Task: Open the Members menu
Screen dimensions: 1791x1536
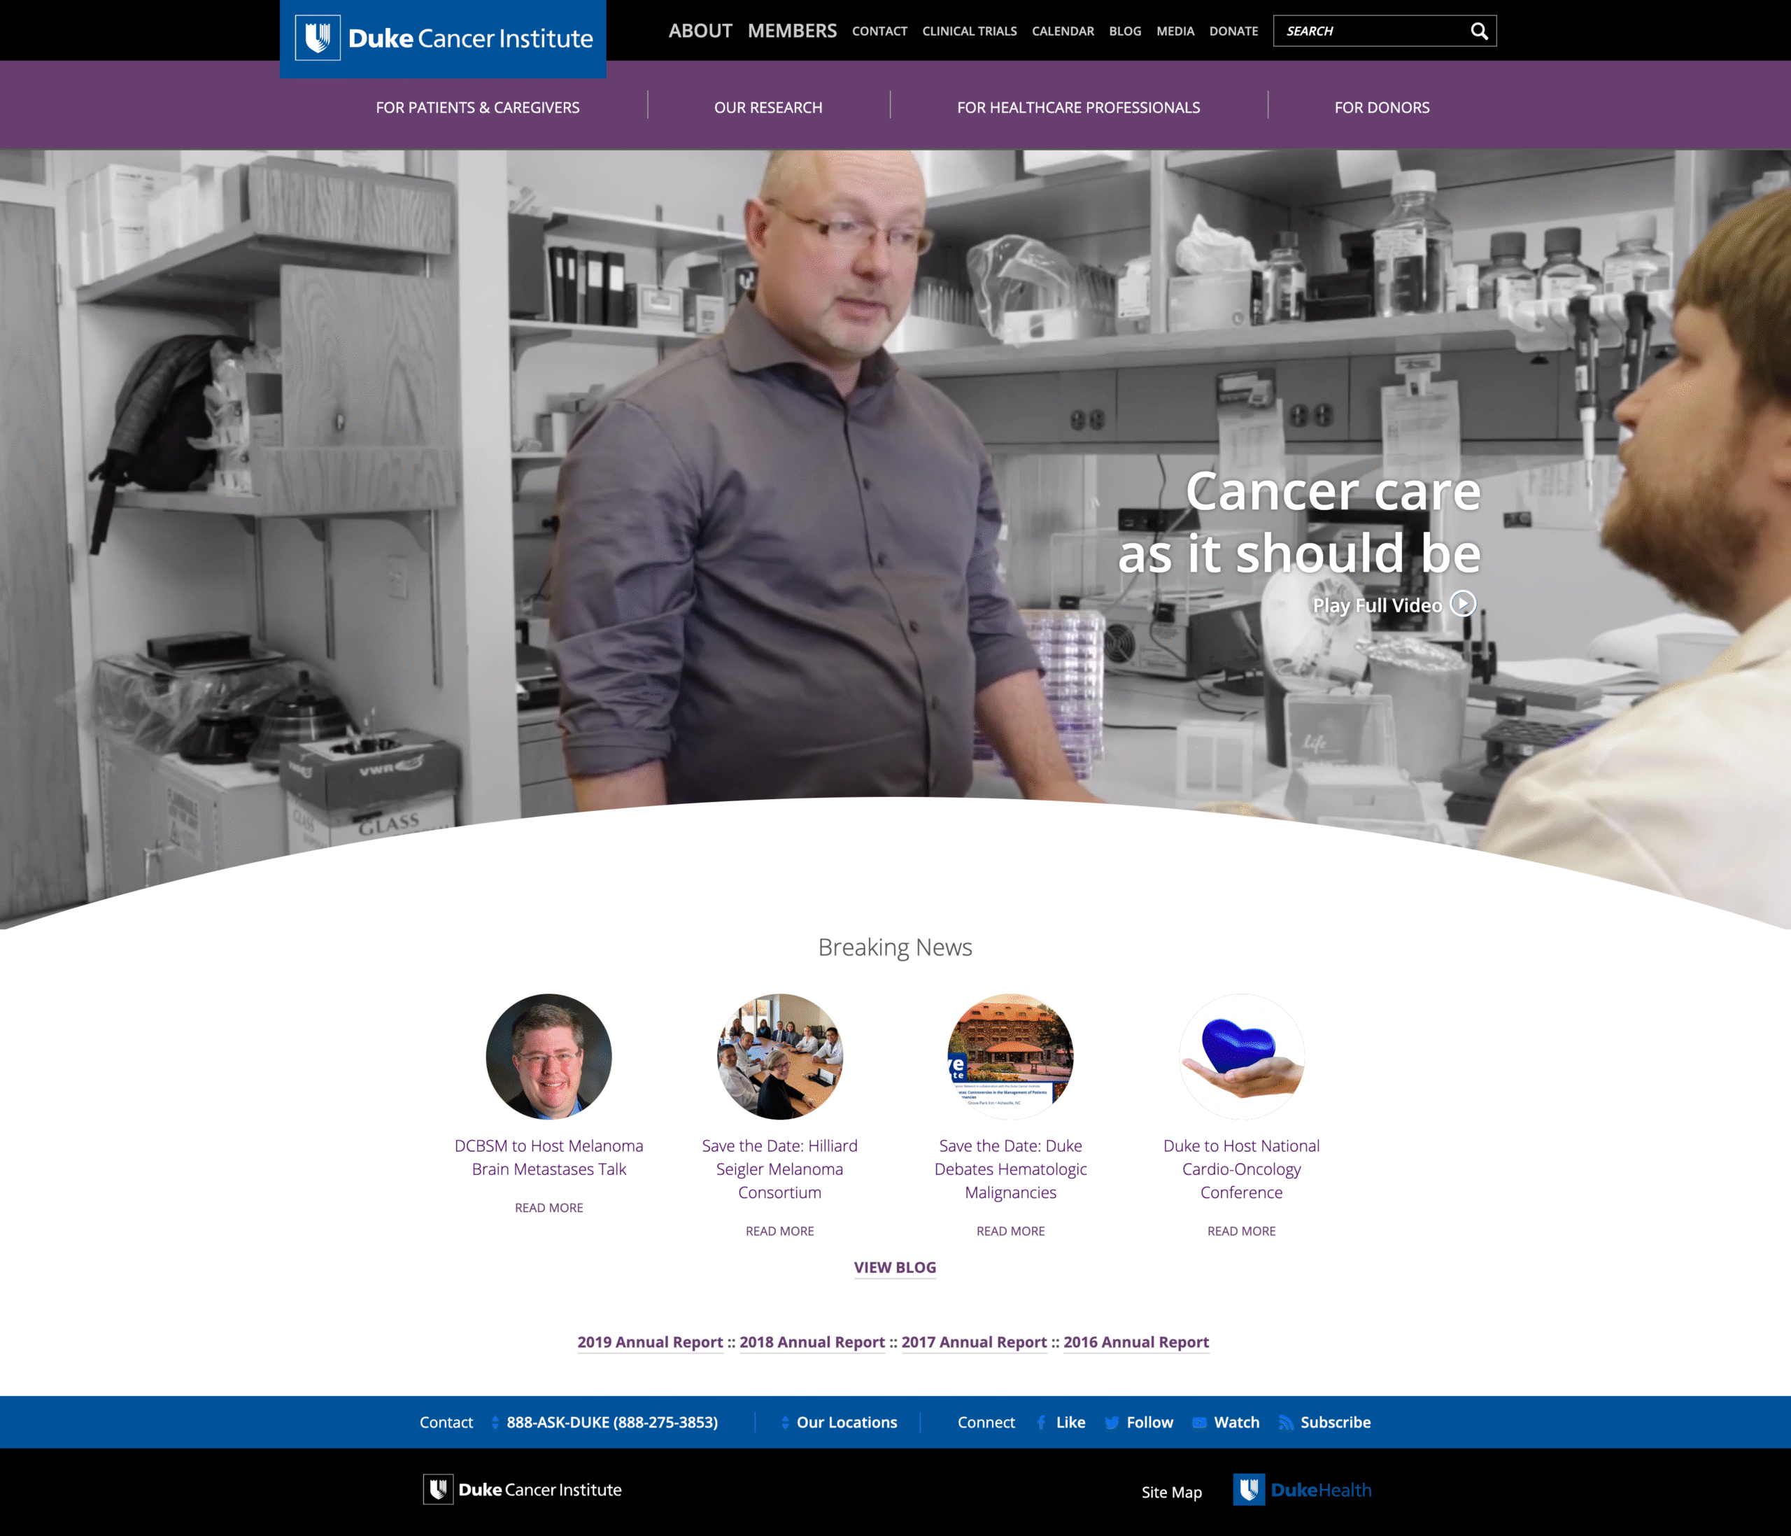Action: coord(792,31)
